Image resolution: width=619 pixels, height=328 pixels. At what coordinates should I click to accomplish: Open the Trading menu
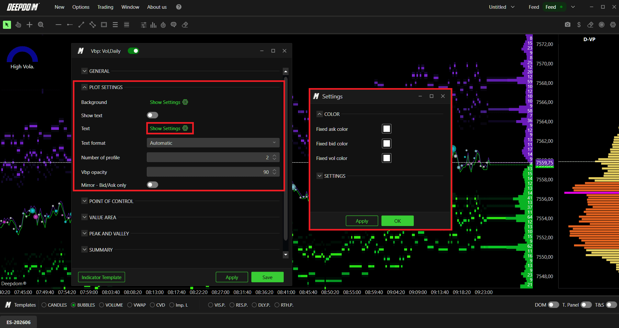click(105, 7)
